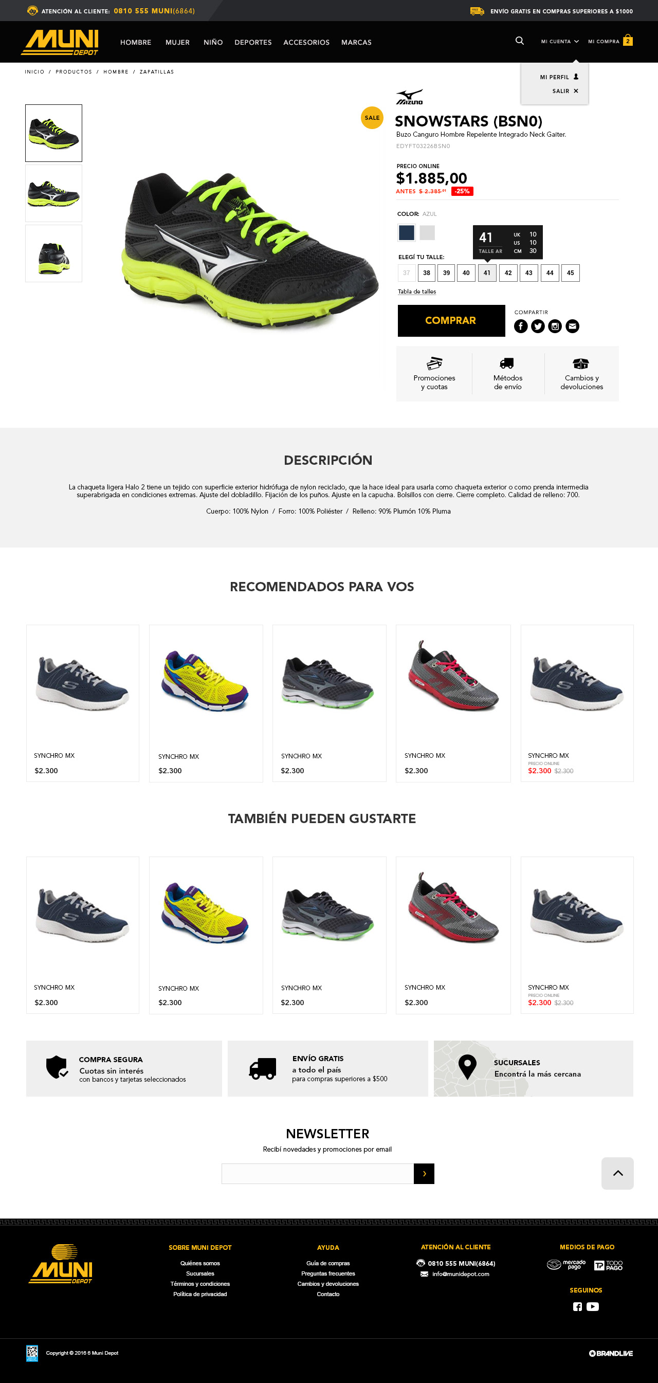Open the search magnifier icon
Image resolution: width=658 pixels, height=1383 pixels.
520,41
